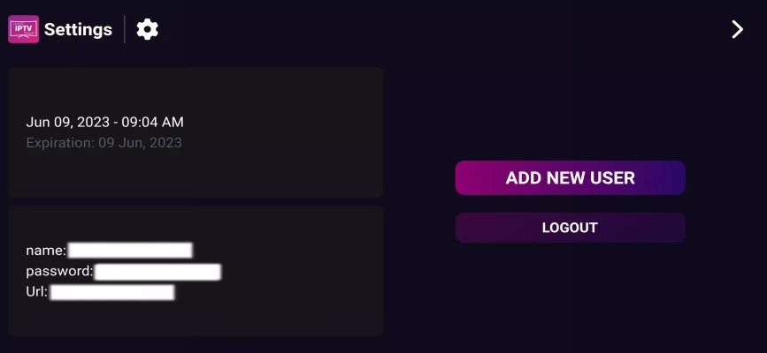767x353 pixels.
Task: Click the greyed Expiration label
Action: (x=60, y=143)
